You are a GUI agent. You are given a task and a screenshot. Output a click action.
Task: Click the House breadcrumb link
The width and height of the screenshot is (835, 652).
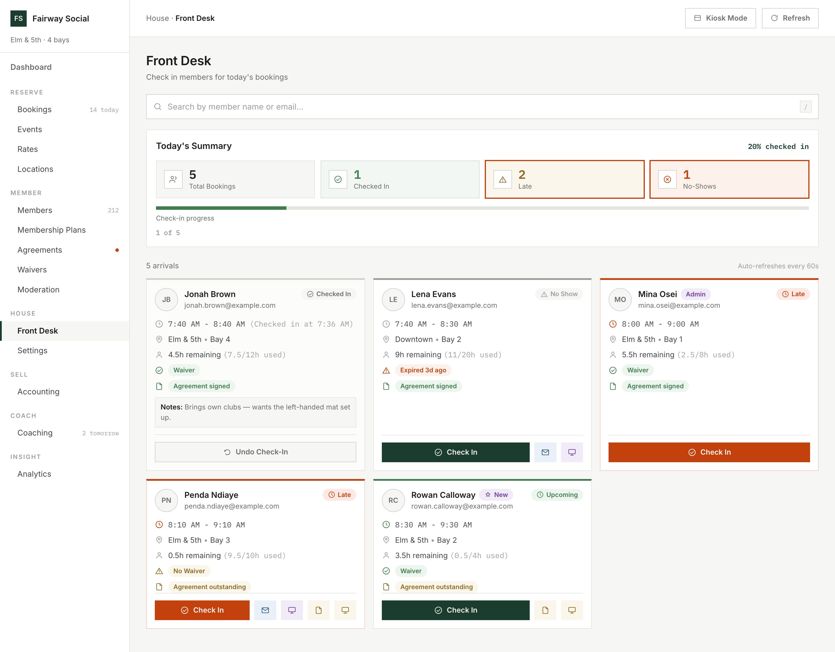tap(157, 18)
